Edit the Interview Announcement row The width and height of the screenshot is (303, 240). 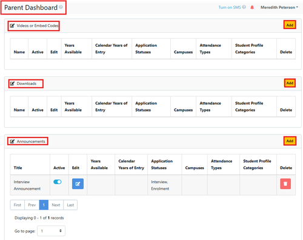(x=78, y=184)
